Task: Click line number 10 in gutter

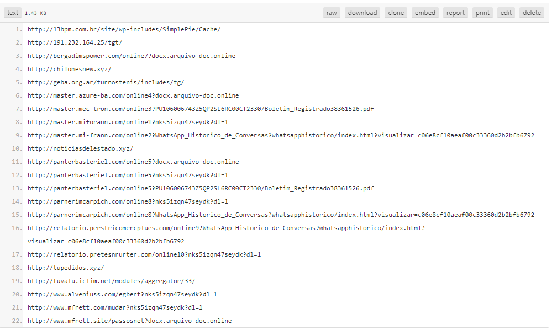Action: (17, 148)
